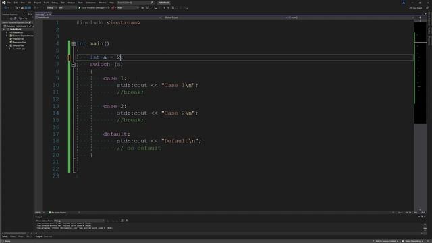
Task: Collapse the Source Files folder
Action: click(7, 45)
